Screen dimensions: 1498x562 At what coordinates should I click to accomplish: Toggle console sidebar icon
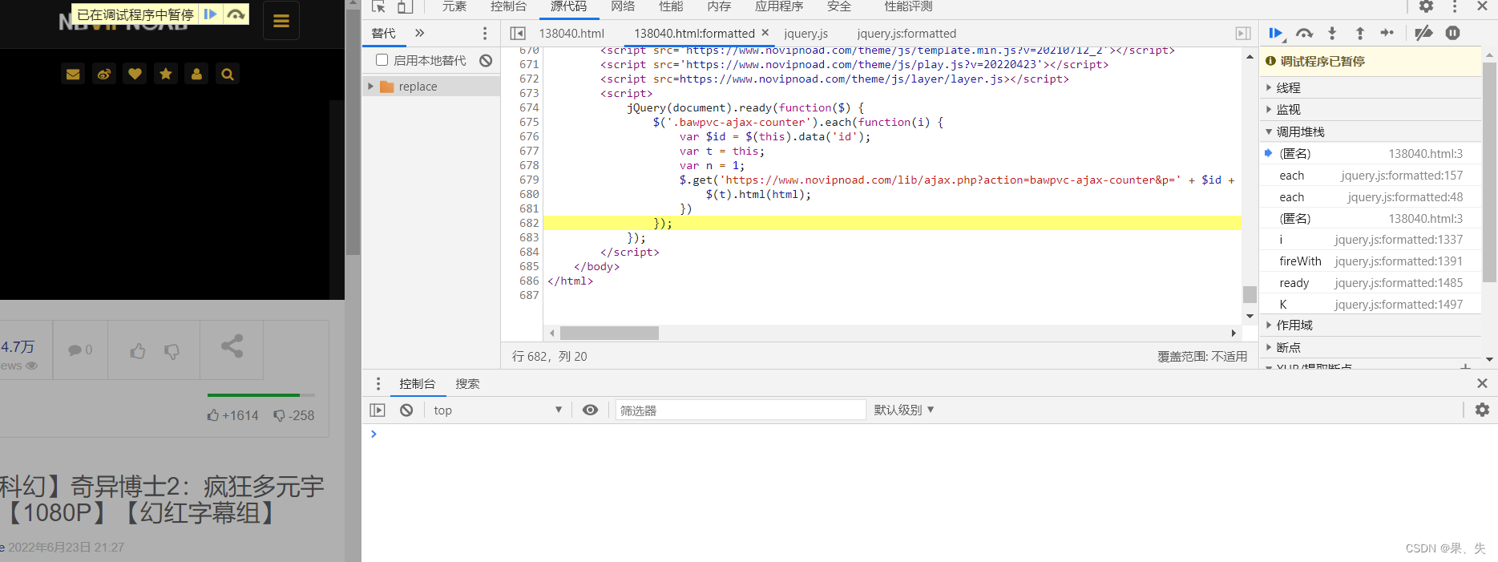[x=378, y=410]
